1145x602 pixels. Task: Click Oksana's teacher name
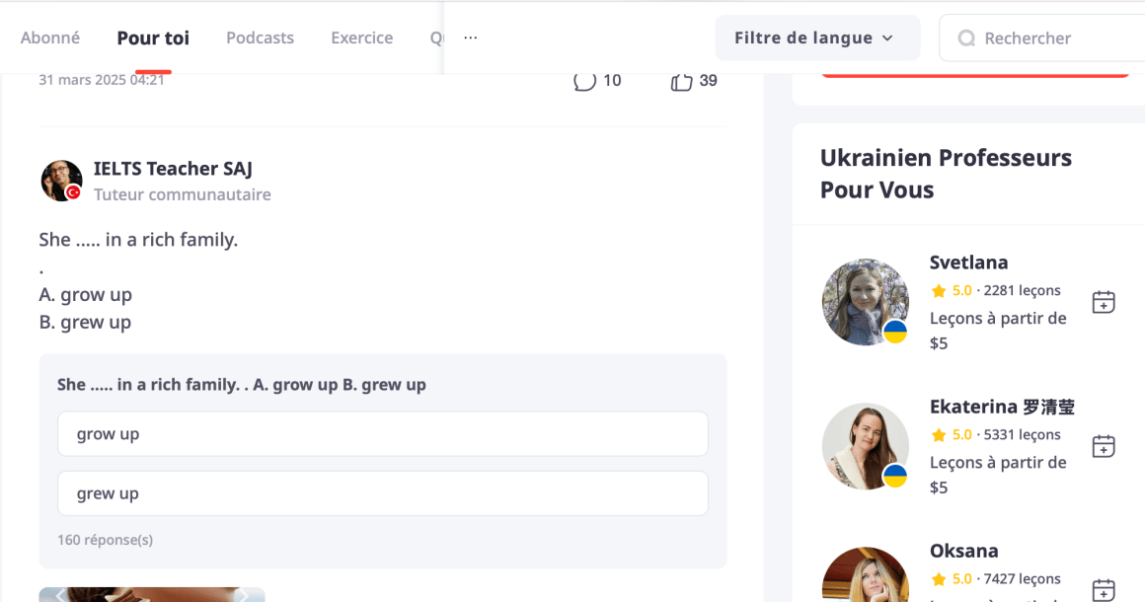pyautogui.click(x=963, y=551)
